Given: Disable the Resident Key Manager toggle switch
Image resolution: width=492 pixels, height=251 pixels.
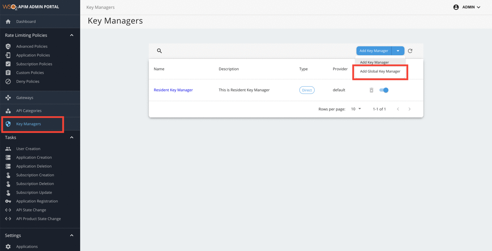Looking at the screenshot, I should click(x=384, y=90).
